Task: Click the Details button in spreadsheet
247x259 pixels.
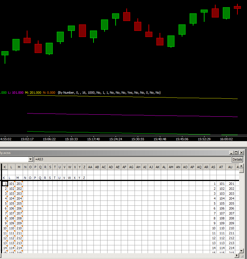Action: pyautogui.click(x=237, y=159)
